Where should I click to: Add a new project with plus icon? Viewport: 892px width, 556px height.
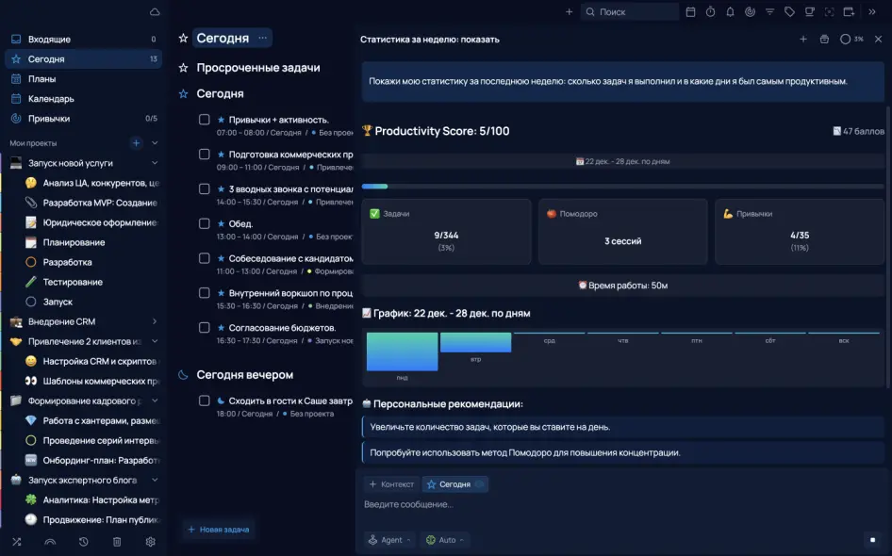click(136, 143)
